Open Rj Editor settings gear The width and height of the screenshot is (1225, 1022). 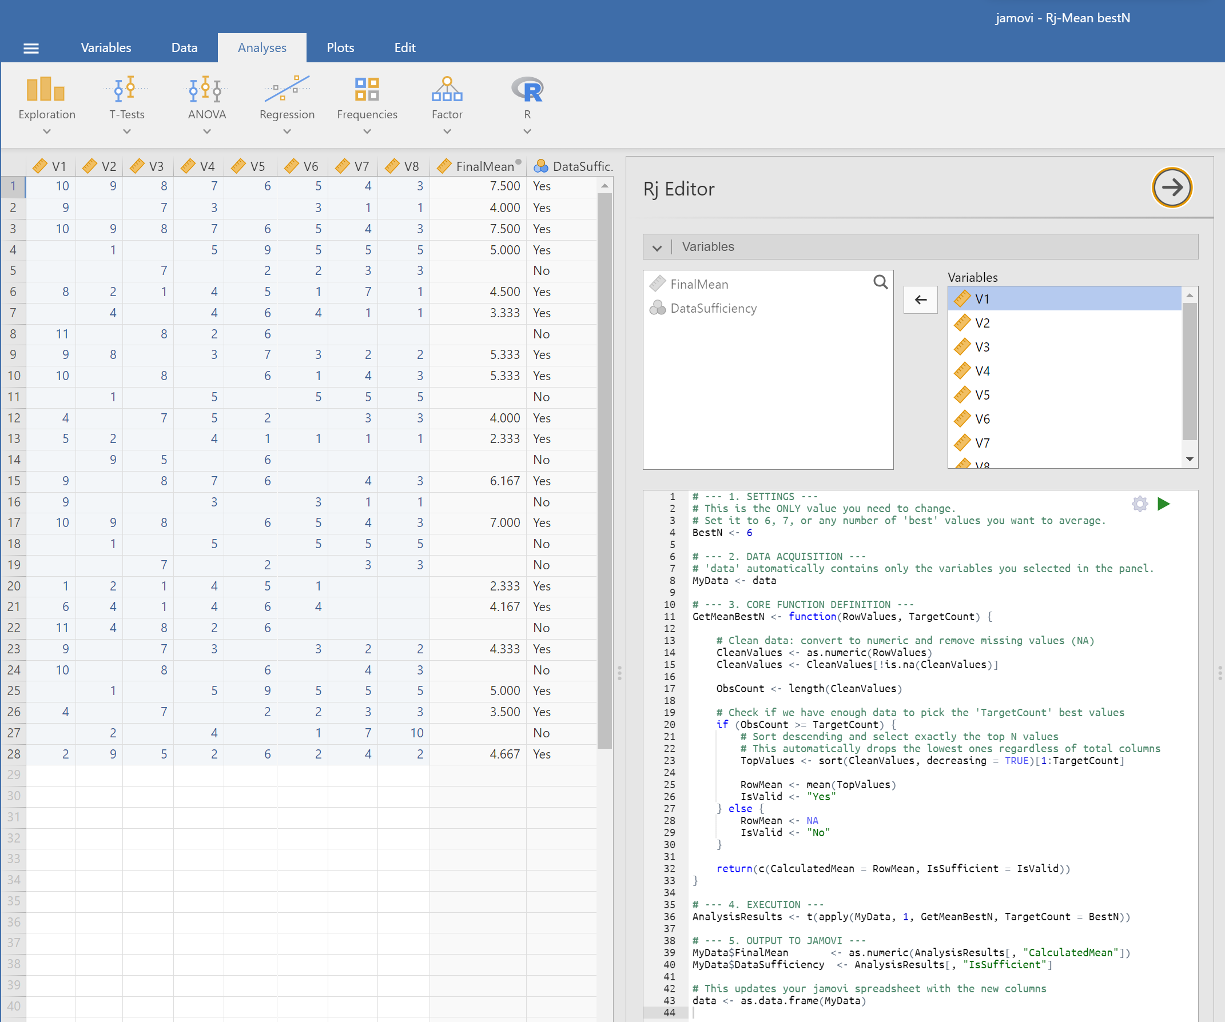(1139, 504)
